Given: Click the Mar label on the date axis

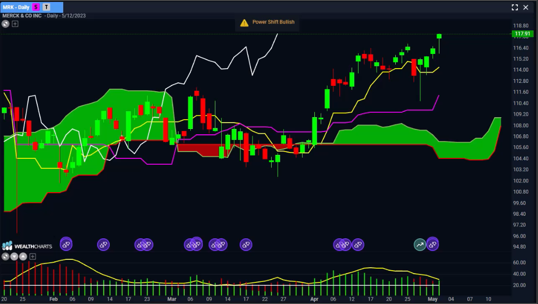Looking at the screenshot, I should click(172, 299).
